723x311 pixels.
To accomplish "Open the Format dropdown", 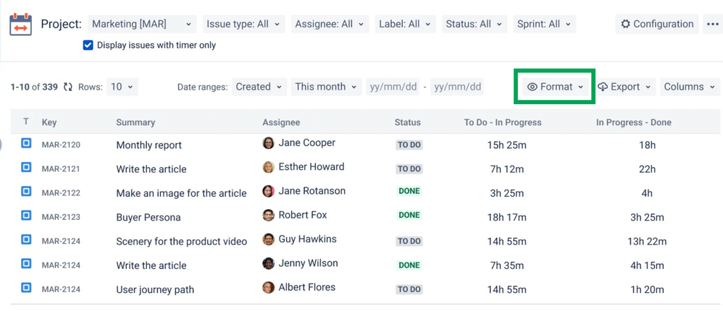I will tap(556, 87).
